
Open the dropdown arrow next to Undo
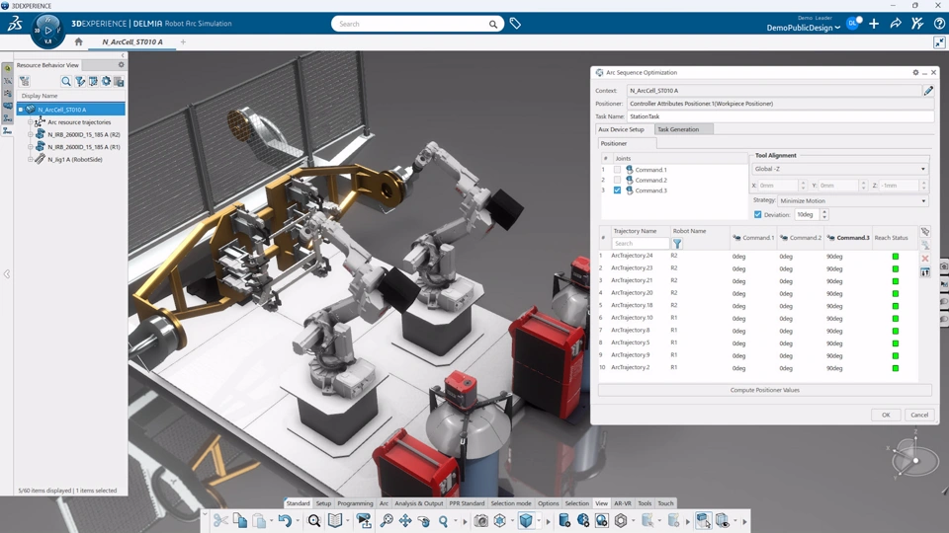click(298, 521)
